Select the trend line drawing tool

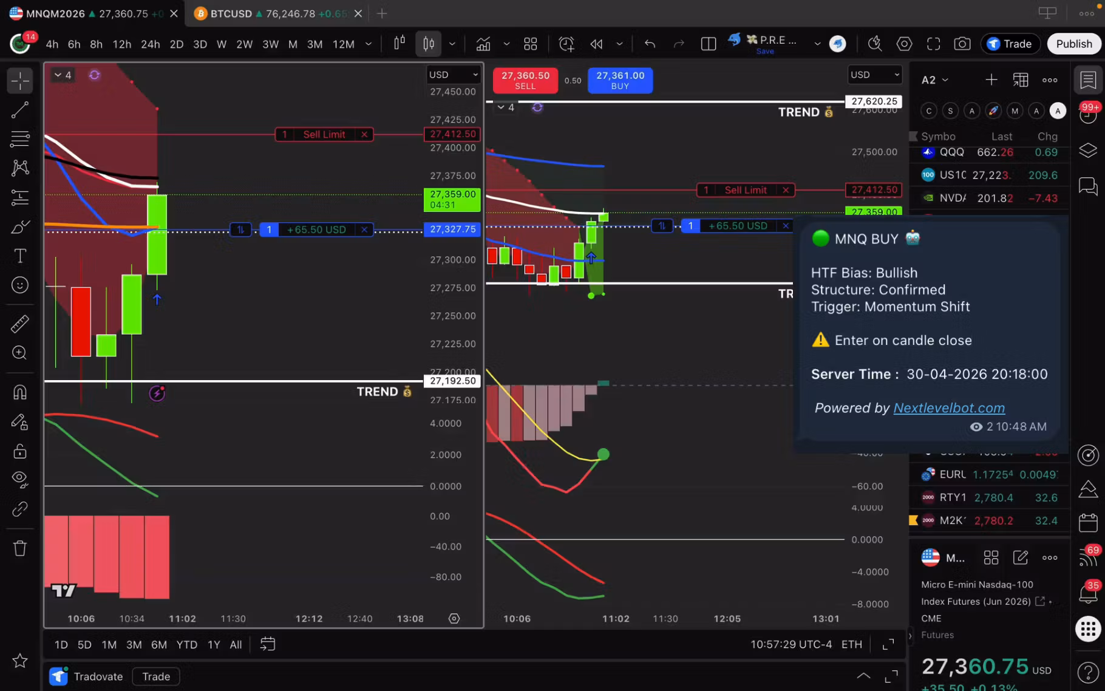tap(20, 110)
